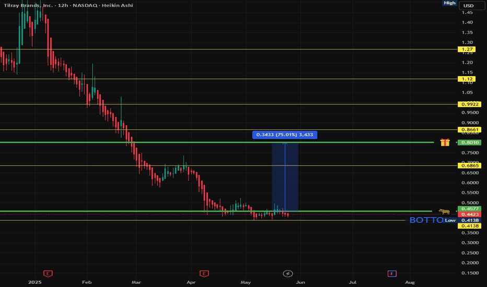Click the 1.35 value on the price axis
487x287 pixels.
[x=467, y=32]
